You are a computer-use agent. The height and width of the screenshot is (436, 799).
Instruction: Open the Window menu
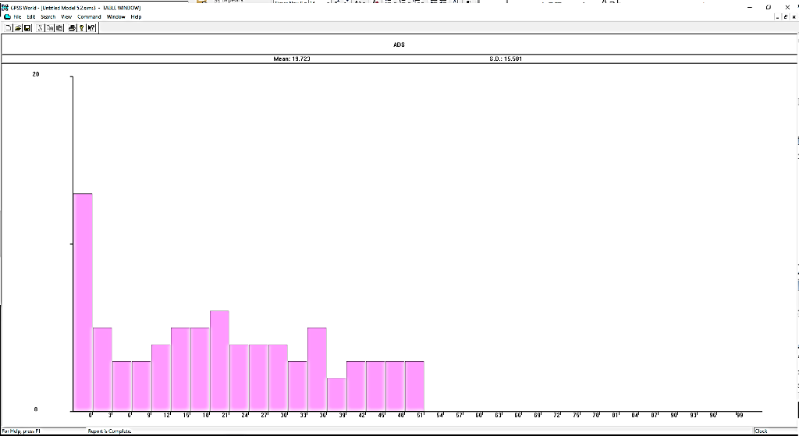(x=115, y=17)
